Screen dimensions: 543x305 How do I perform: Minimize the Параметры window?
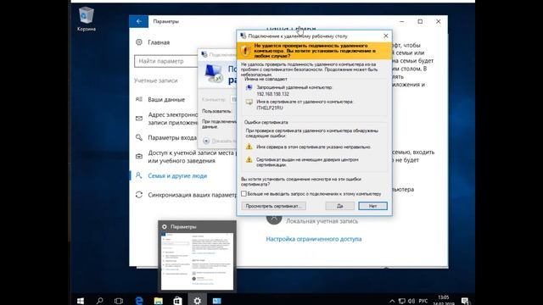[x=401, y=21]
